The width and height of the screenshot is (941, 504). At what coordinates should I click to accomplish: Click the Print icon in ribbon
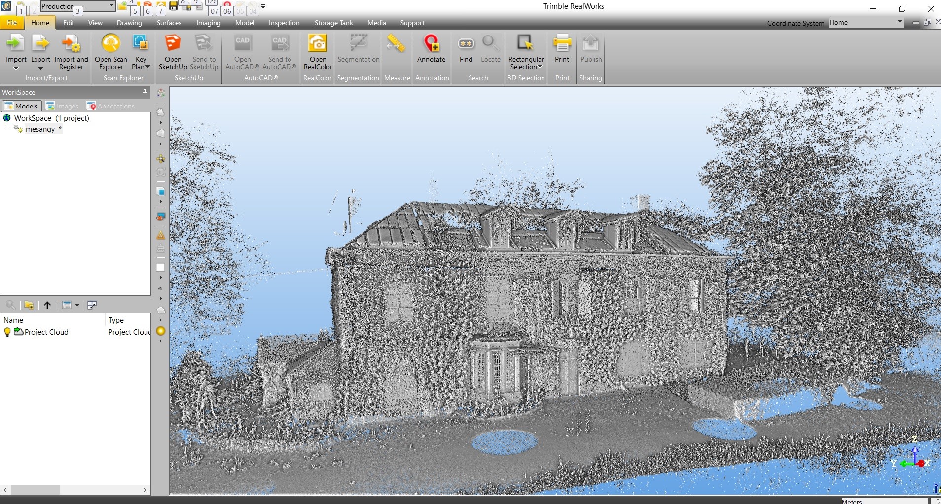click(x=562, y=45)
